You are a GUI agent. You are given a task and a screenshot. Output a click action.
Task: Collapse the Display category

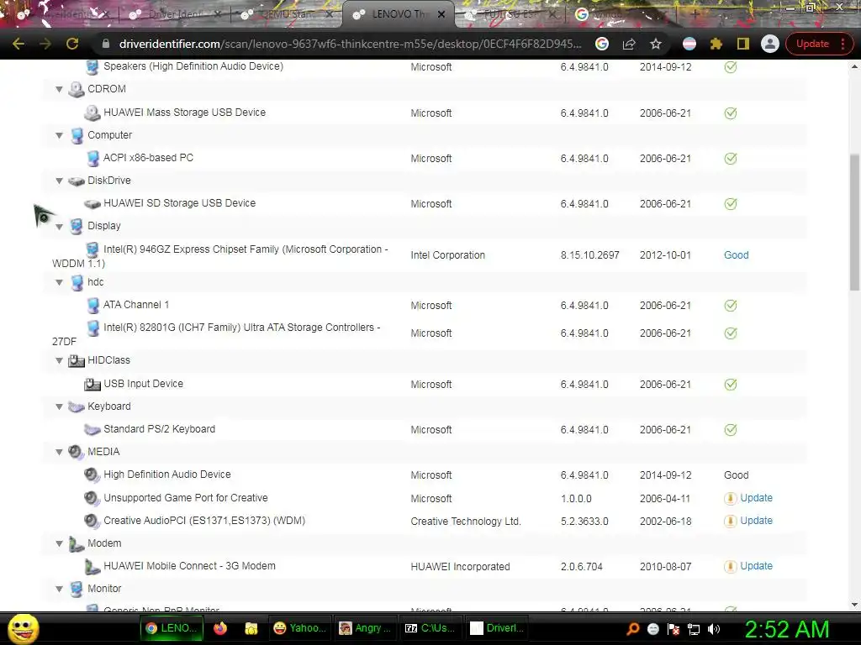click(59, 227)
